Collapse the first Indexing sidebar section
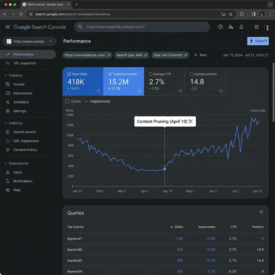The height and width of the screenshot is (275, 275). tap(6, 75)
